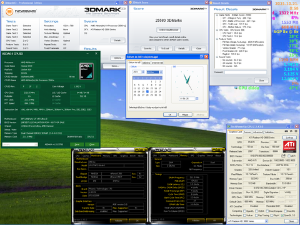The width and height of the screenshot is (300, 225).
Task: Open the GPU-Z hamburger menu icon
Action: coord(296,131)
